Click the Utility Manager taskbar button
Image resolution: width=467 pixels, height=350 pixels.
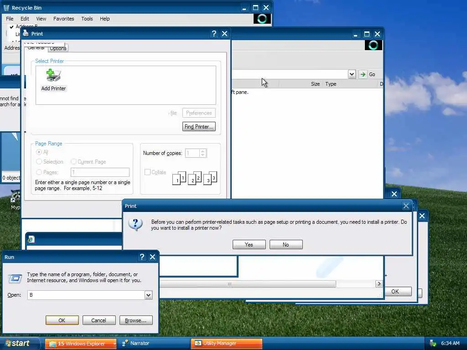[x=227, y=344]
